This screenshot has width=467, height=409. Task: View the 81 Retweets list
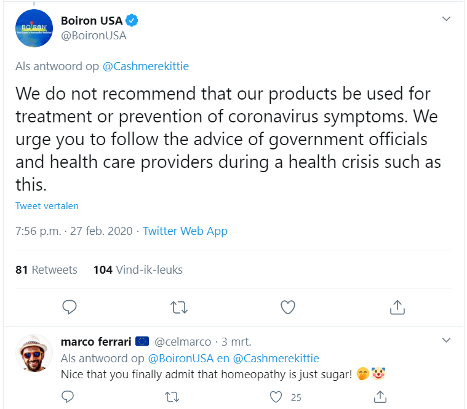(x=47, y=269)
